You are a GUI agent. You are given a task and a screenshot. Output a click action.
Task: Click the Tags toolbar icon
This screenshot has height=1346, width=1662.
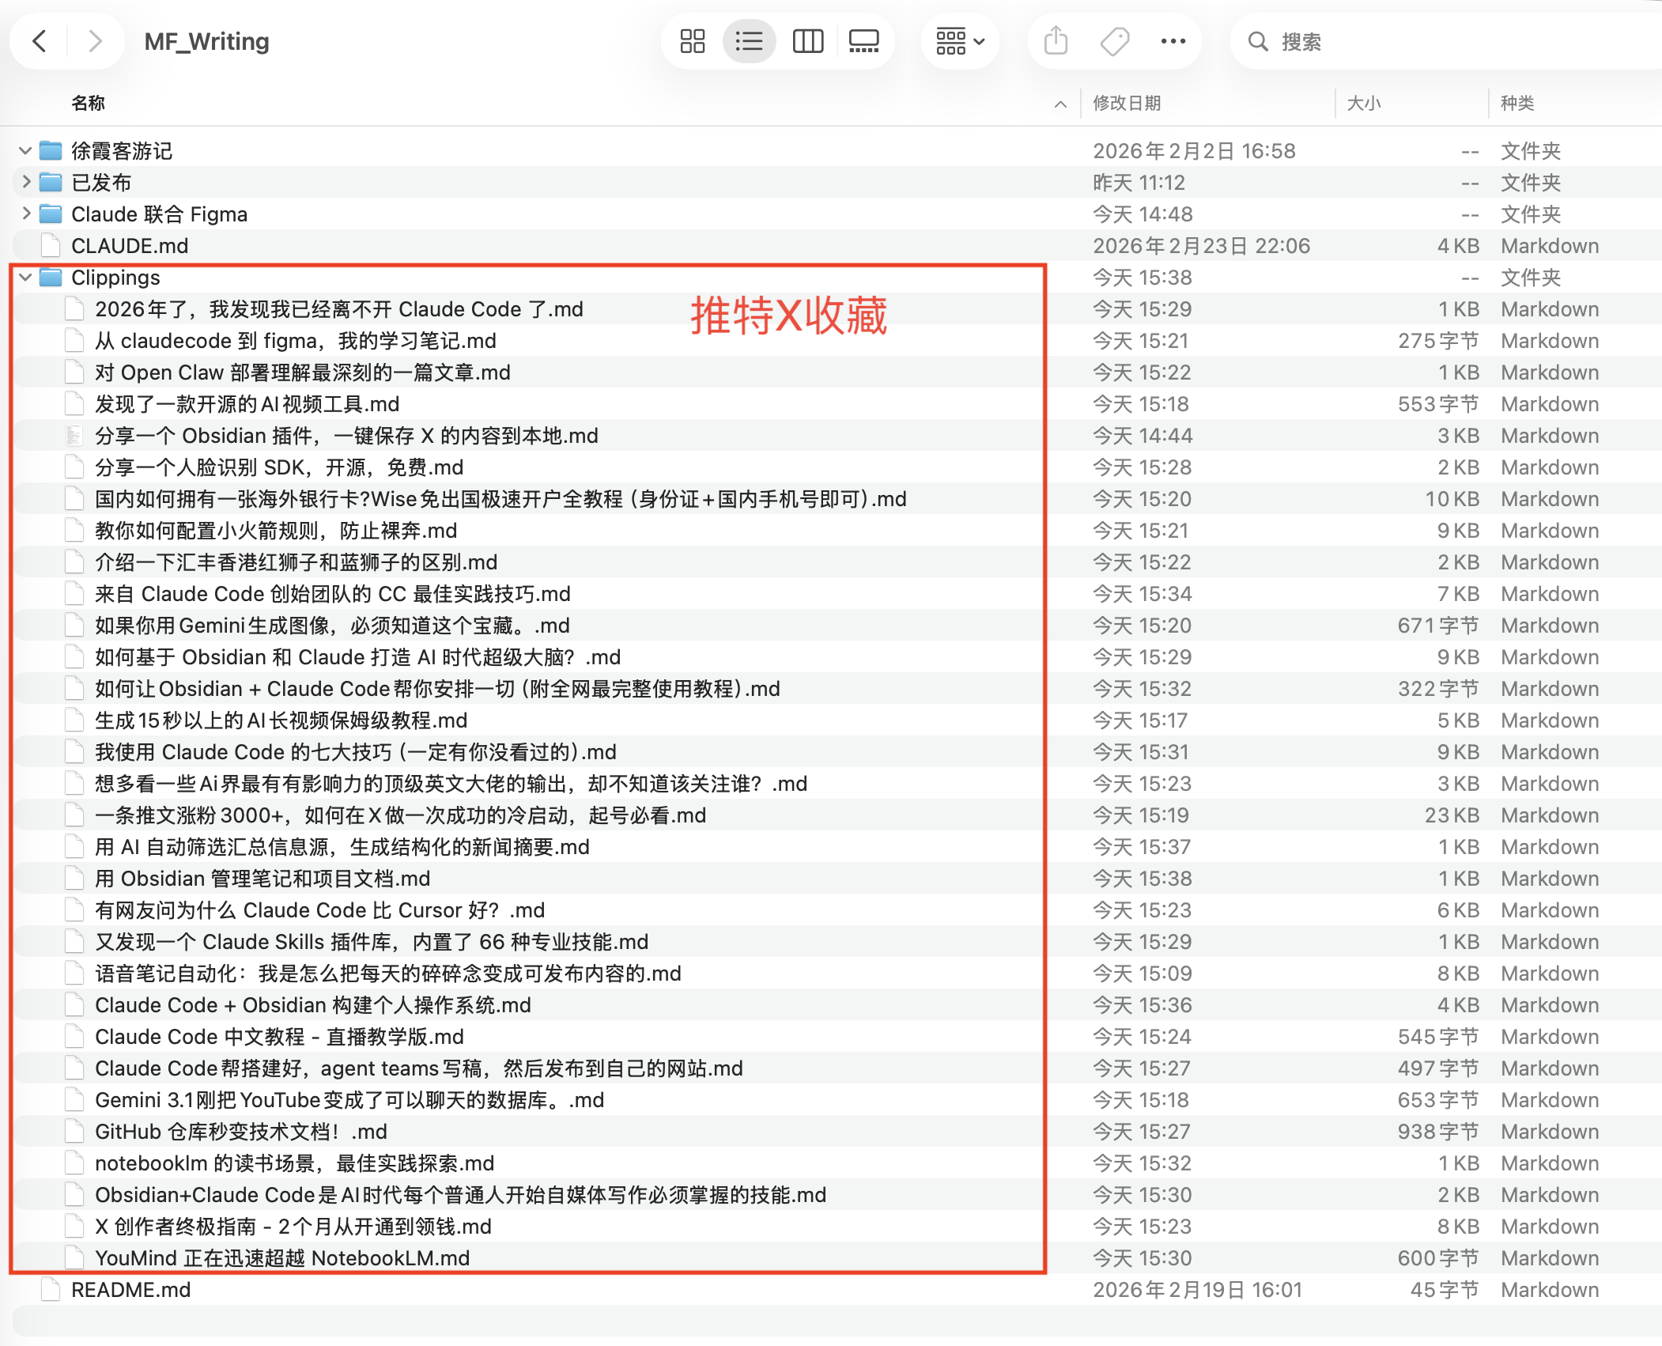(x=1115, y=41)
